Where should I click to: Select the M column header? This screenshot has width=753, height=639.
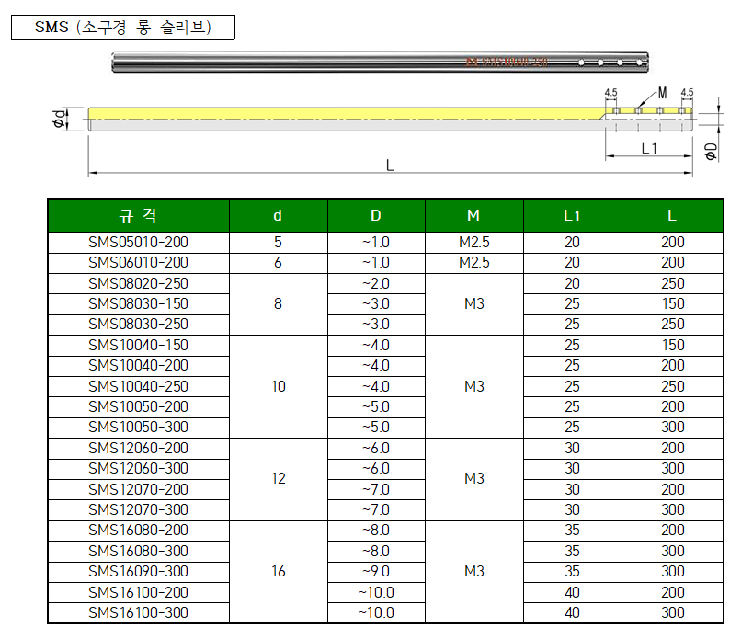tap(473, 215)
